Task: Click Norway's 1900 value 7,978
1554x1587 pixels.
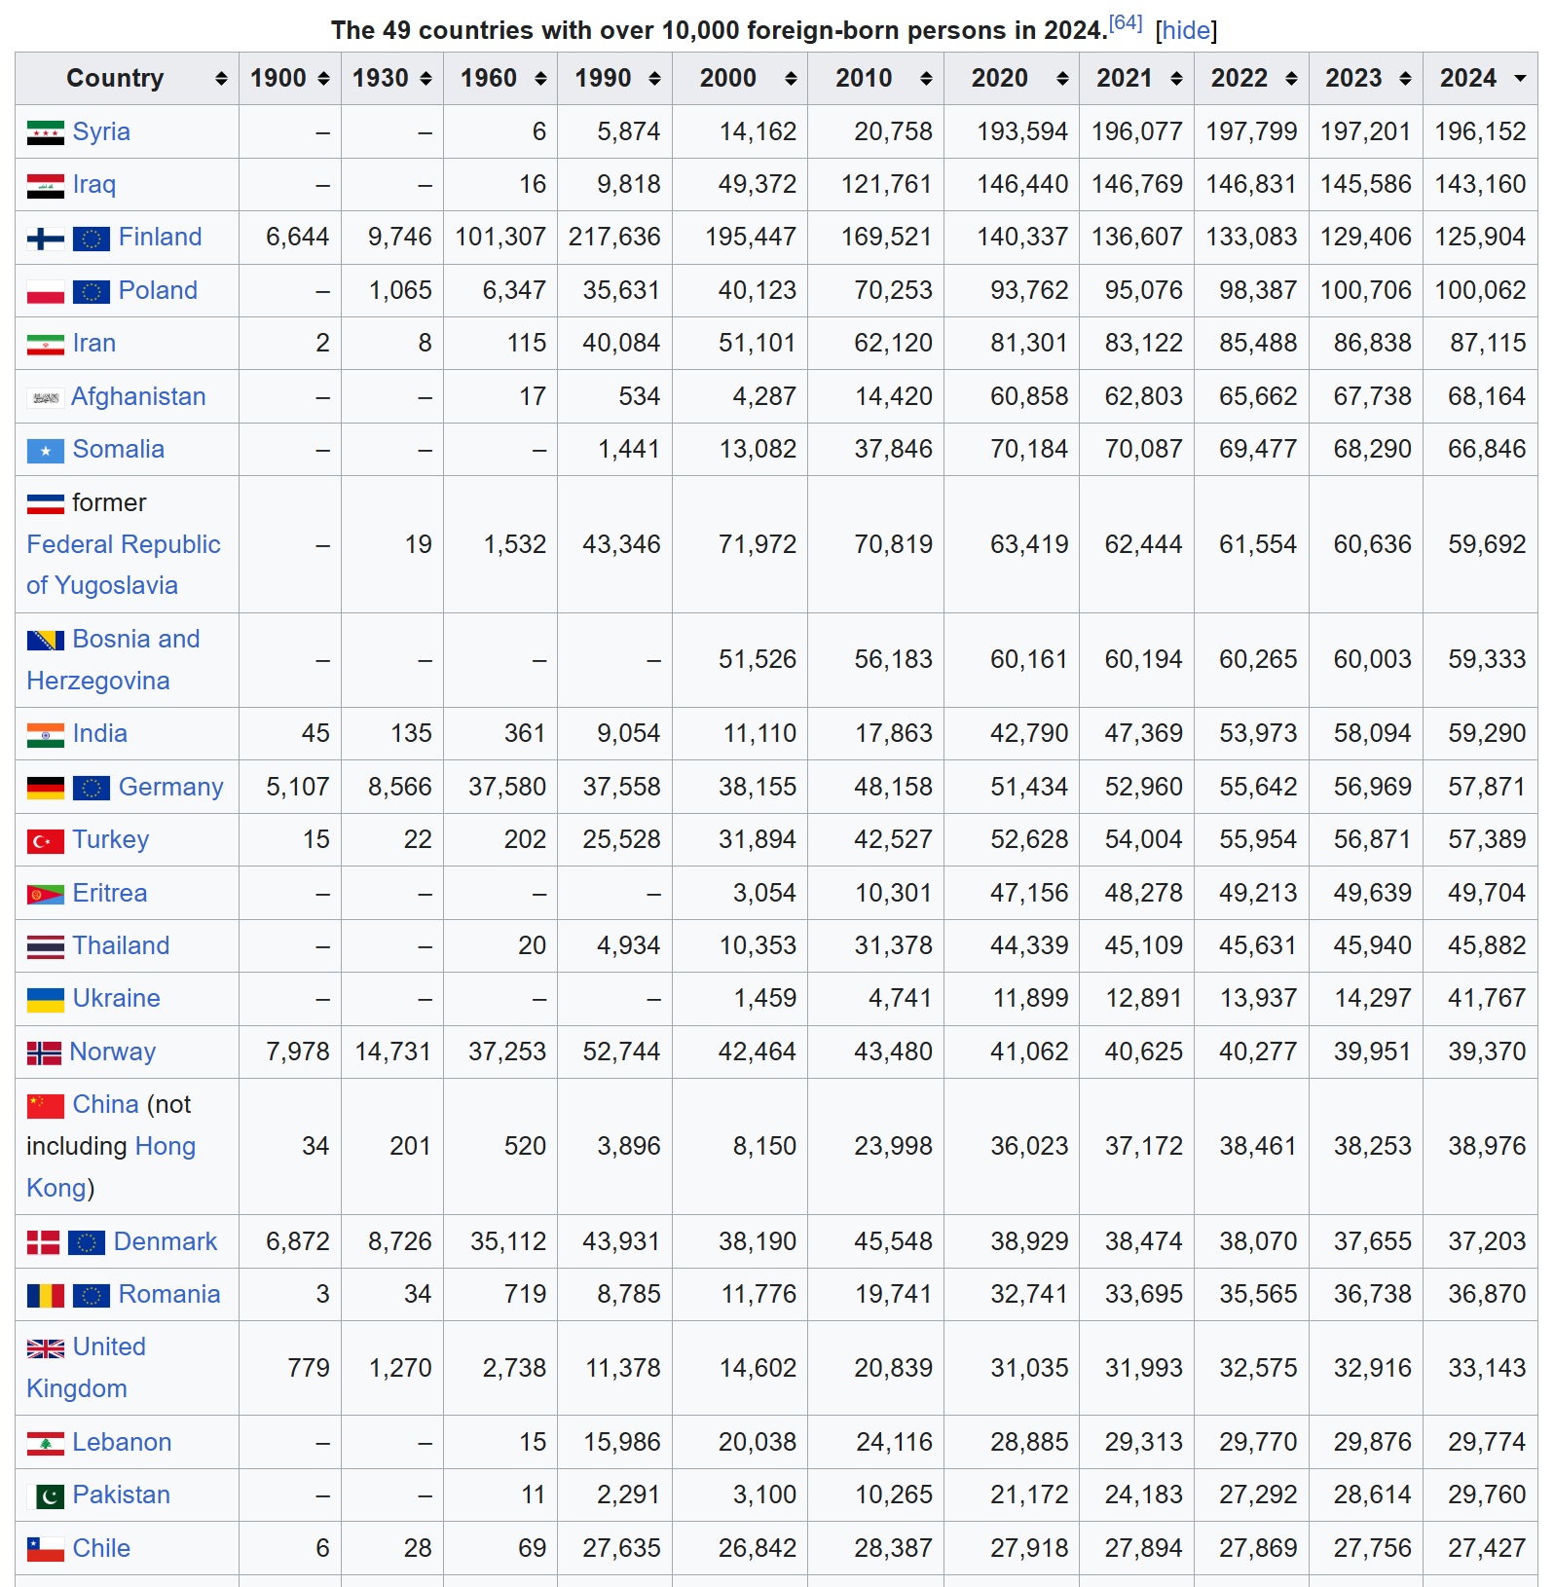Action: pos(298,1052)
